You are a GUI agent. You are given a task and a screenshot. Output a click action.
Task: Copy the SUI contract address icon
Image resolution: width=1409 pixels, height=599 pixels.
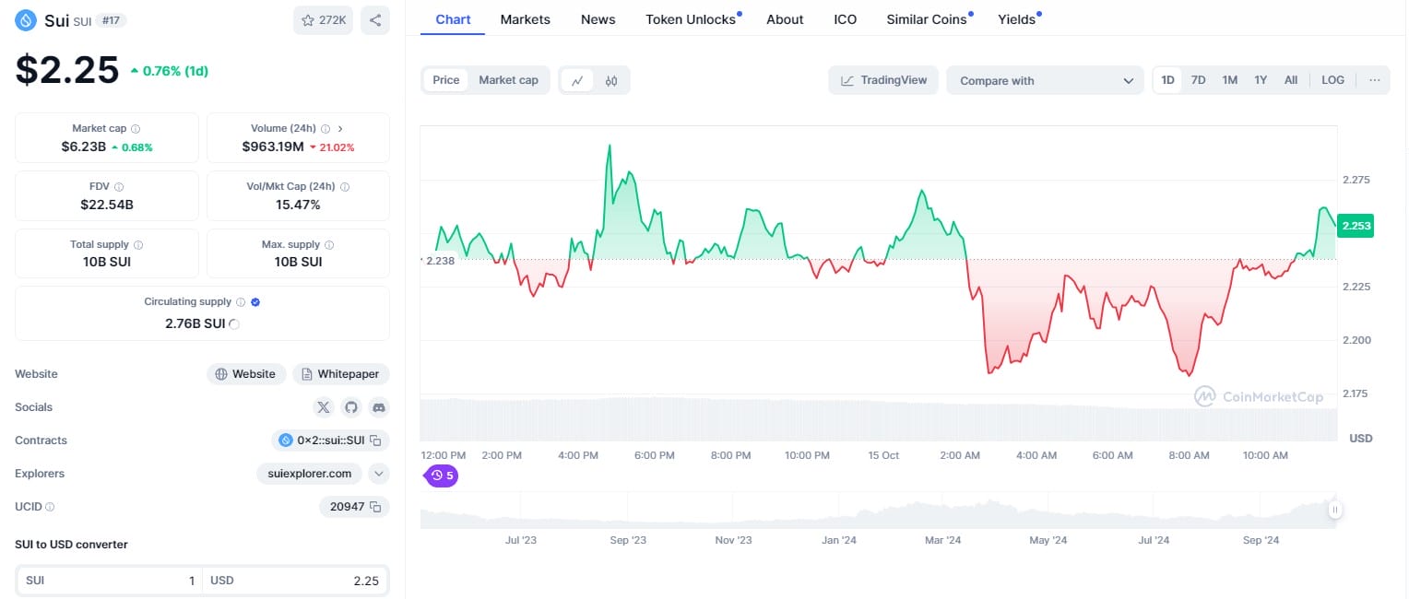(375, 440)
